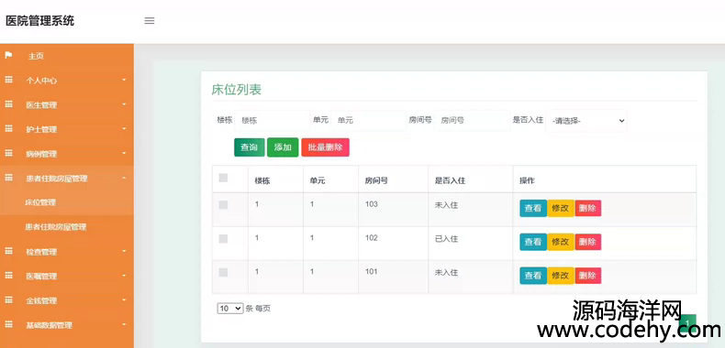This screenshot has height=348, width=725.
Task: Click the green 添加 button
Action: click(283, 147)
